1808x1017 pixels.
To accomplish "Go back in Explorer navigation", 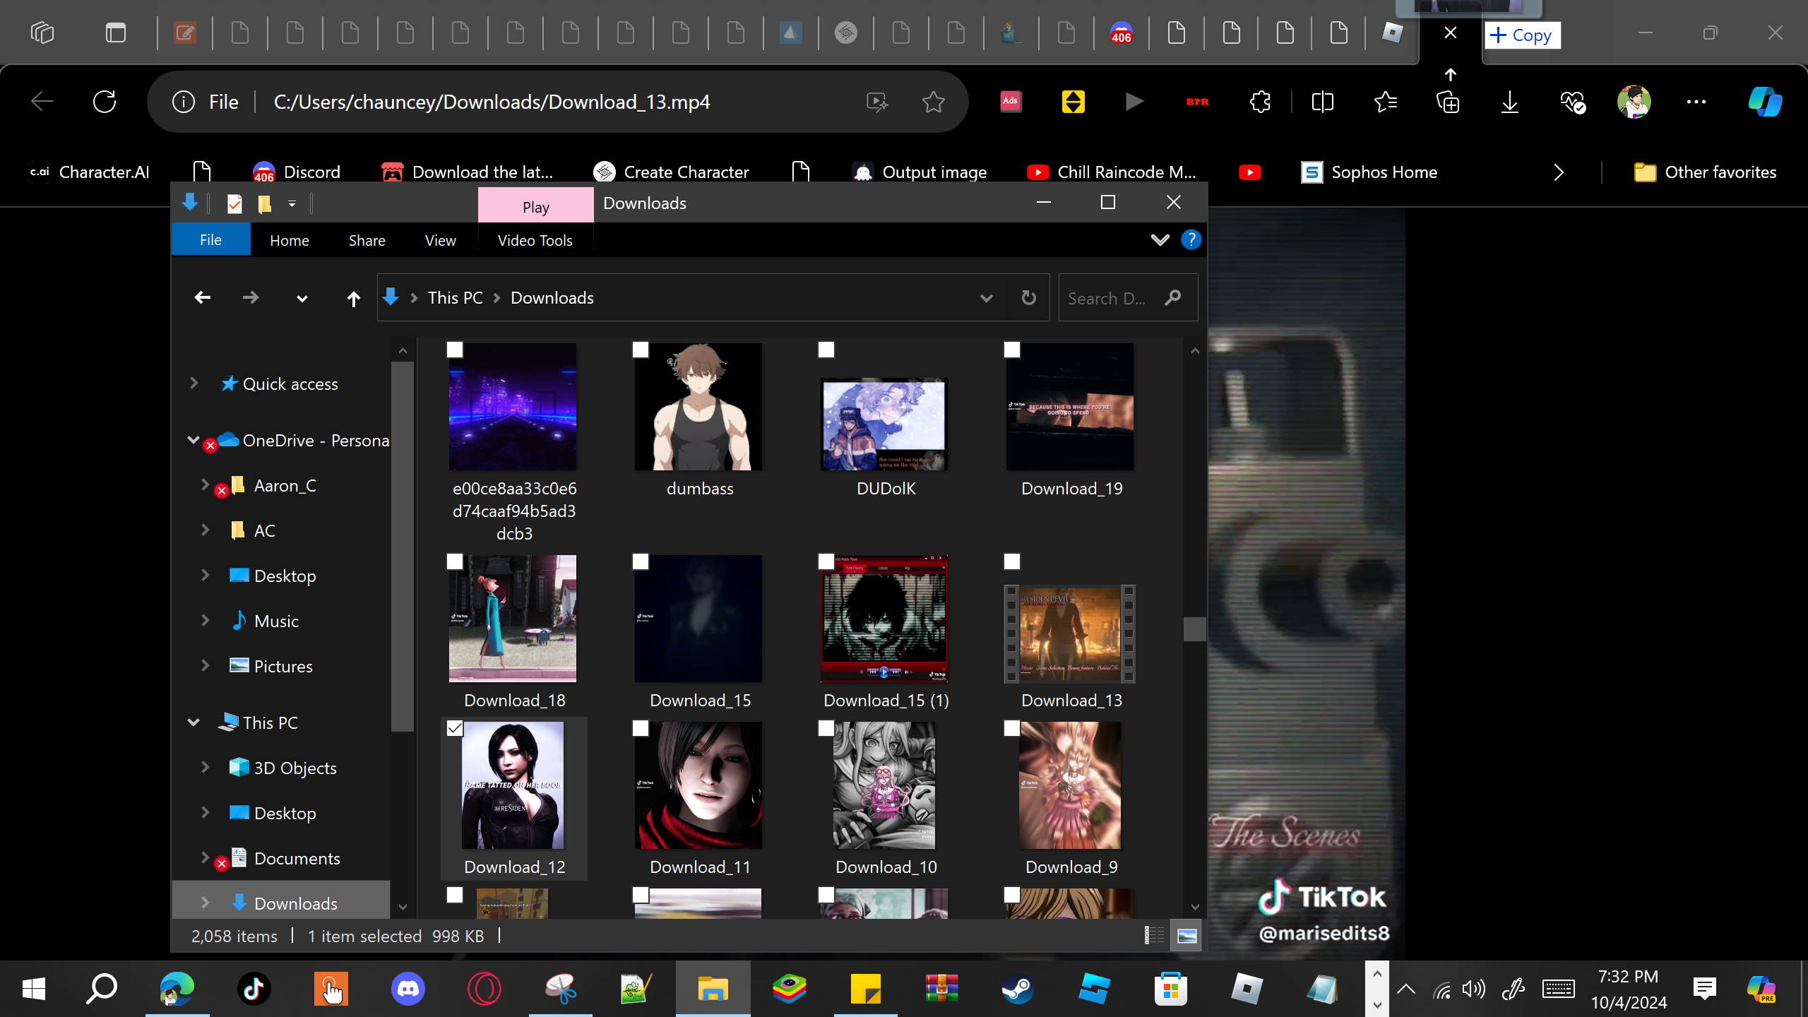I will click(203, 298).
